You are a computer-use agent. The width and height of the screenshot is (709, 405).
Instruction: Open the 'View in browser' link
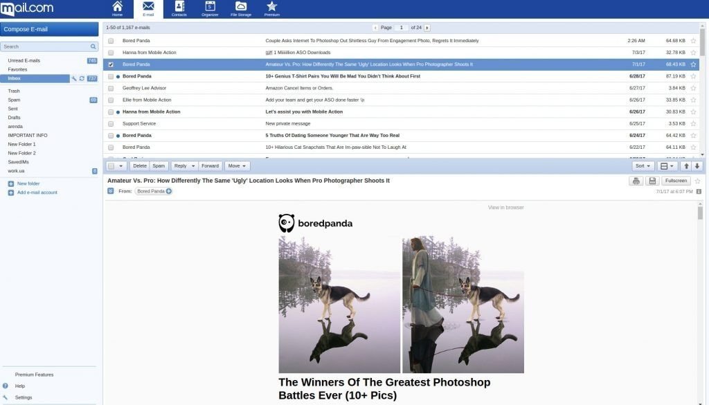coord(505,208)
